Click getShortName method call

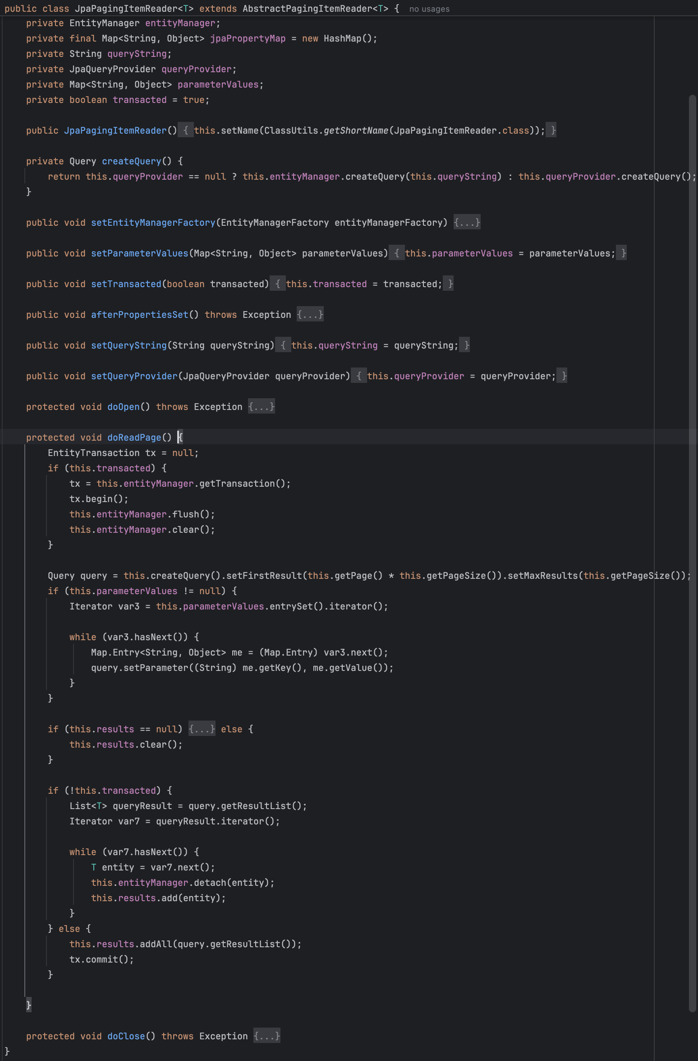tap(356, 130)
